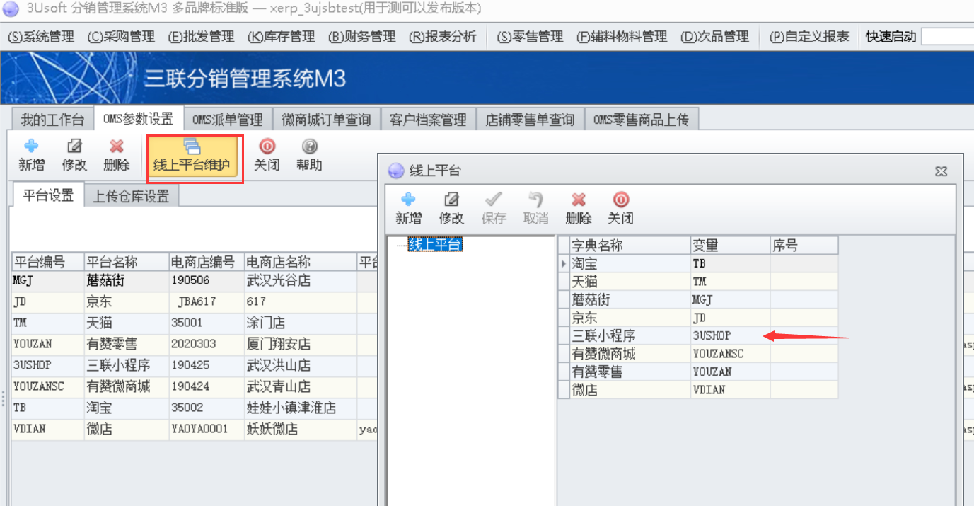Click 关闭 icon in 线上平台 dialog toolbar

click(620, 200)
